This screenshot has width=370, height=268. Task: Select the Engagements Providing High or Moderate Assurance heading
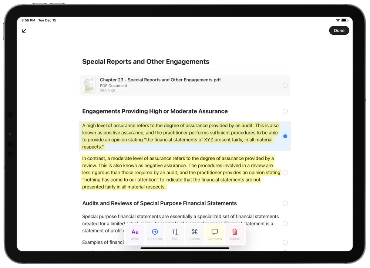click(x=285, y=111)
